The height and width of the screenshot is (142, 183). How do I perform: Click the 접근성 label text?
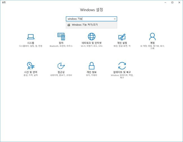[61, 72]
